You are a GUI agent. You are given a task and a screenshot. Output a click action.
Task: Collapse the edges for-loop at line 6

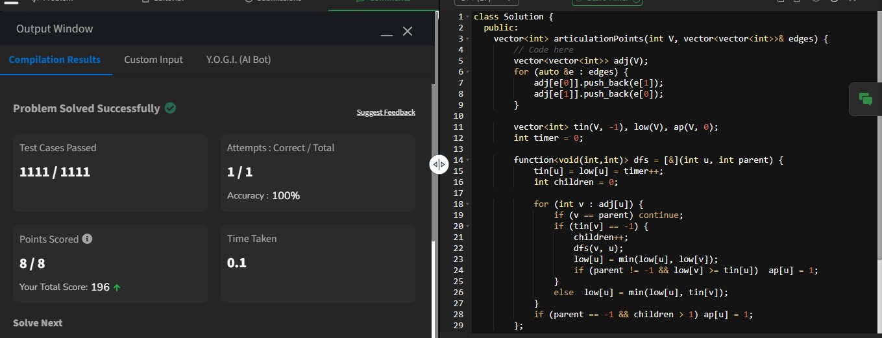(468, 71)
